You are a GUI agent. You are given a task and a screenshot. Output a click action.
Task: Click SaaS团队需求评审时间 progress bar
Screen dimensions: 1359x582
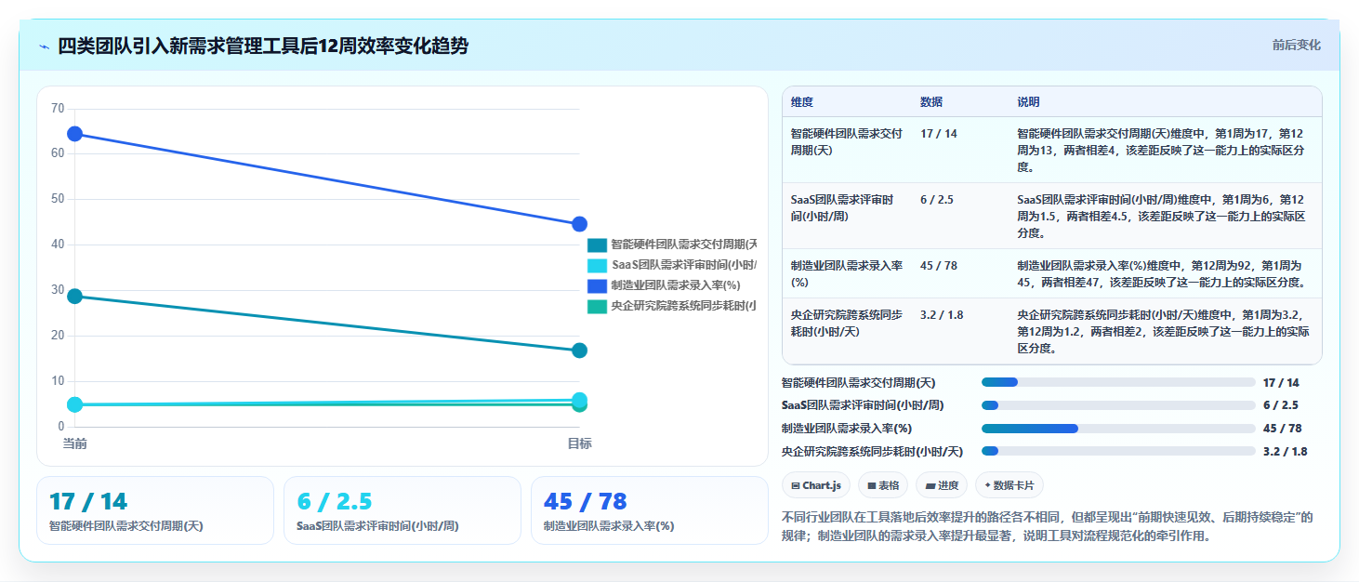(1118, 405)
